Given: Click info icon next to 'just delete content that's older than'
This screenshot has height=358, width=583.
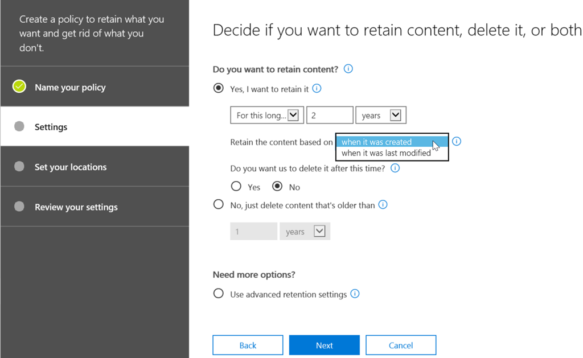Looking at the screenshot, I should pos(383,204).
